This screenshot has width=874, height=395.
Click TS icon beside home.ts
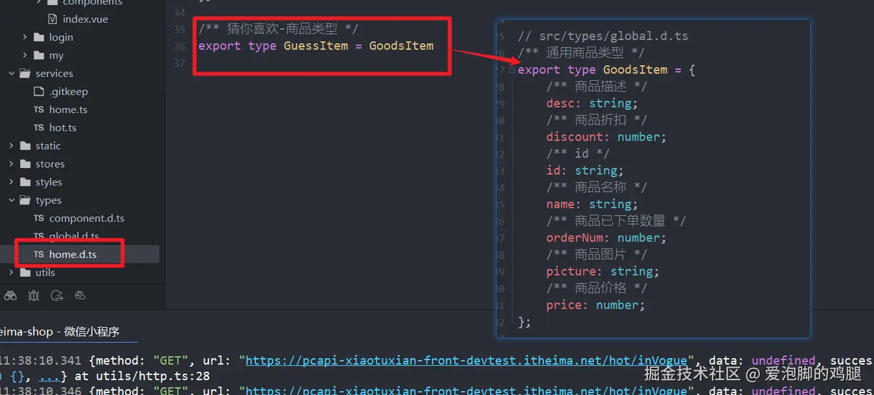(39, 110)
